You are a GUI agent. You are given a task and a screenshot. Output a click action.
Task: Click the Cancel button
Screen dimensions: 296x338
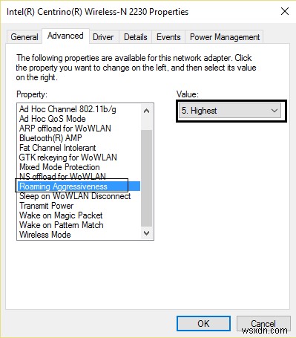pyautogui.click(x=263, y=323)
